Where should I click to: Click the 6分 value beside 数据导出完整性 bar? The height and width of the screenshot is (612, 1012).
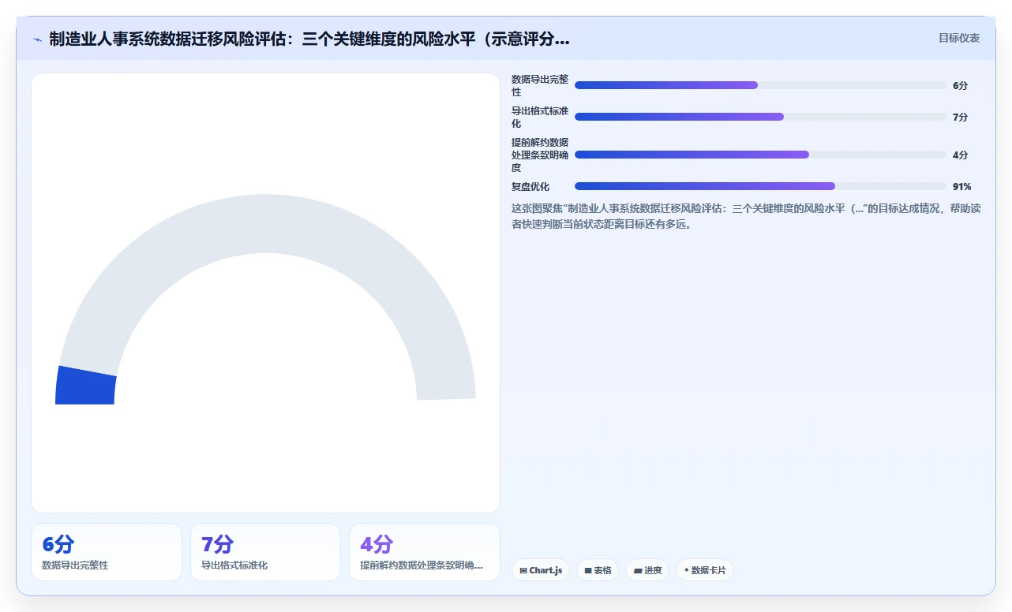tap(960, 86)
